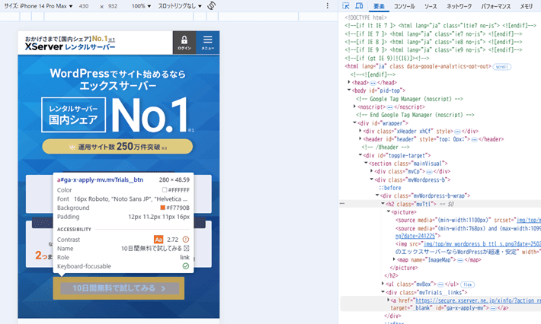Select the Google Tag Manager noscript comment
Image resolution: width=541 pixels, height=324 pixels.
(x=409, y=99)
